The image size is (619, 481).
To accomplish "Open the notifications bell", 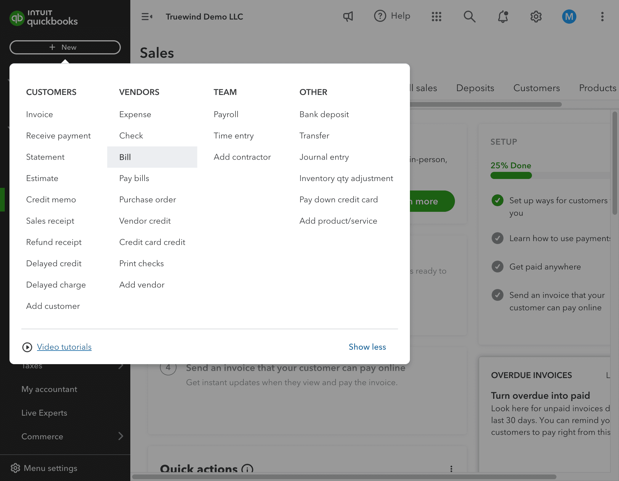I will coord(503,17).
